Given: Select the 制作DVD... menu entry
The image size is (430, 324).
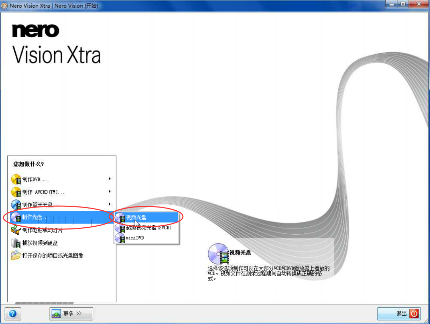Looking at the screenshot, I should pyautogui.click(x=62, y=179).
